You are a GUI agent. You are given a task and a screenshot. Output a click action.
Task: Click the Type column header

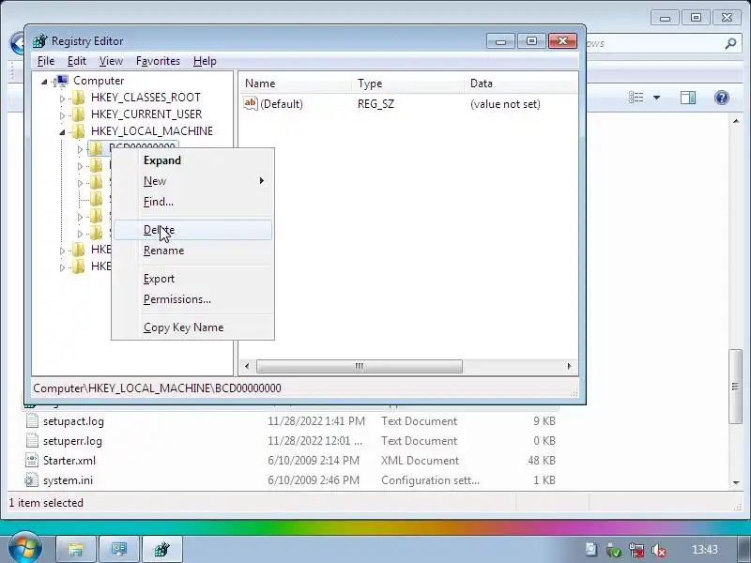407,84
